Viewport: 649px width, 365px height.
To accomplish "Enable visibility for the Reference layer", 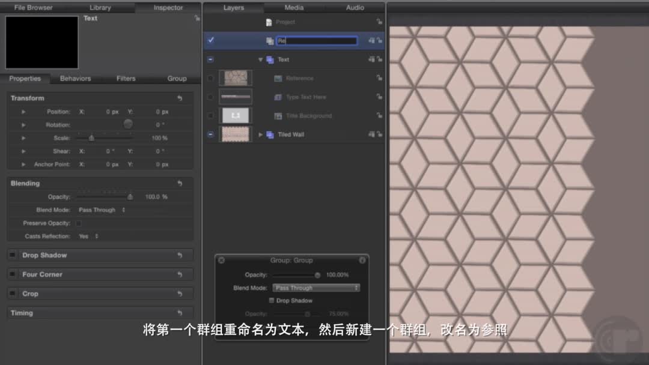I will coord(210,78).
